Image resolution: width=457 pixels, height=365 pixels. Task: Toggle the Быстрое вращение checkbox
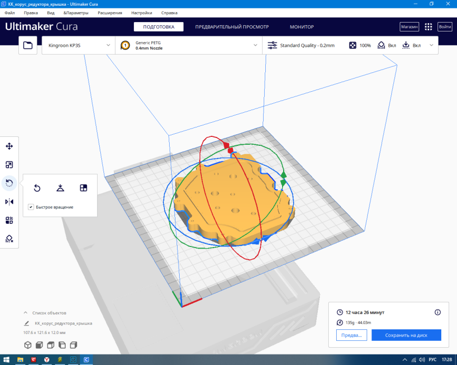(x=31, y=207)
